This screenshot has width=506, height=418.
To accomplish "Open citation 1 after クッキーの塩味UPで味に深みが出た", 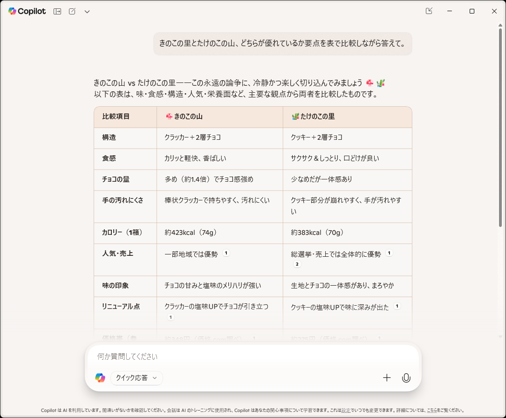I will click(x=397, y=306).
